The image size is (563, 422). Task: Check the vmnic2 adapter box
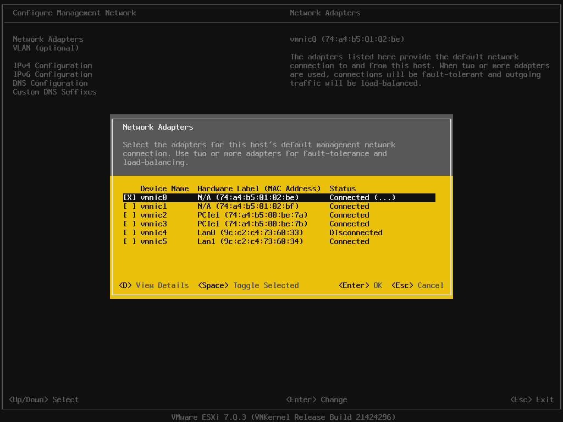click(x=129, y=215)
